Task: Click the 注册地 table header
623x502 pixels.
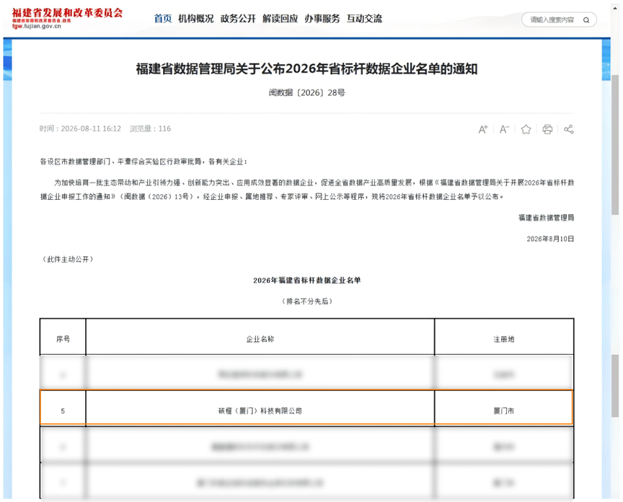Action: [504, 339]
